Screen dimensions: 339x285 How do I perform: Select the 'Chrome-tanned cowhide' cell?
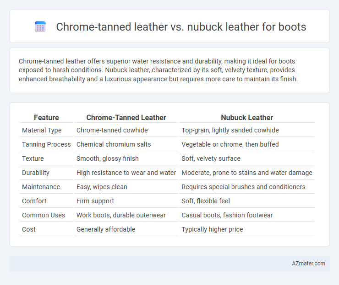[112, 130]
